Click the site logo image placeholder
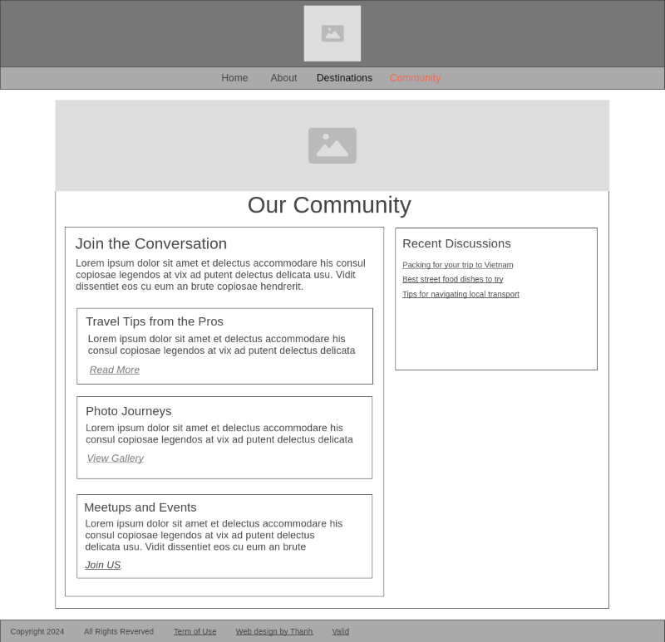The width and height of the screenshot is (665, 642). pyautogui.click(x=332, y=33)
